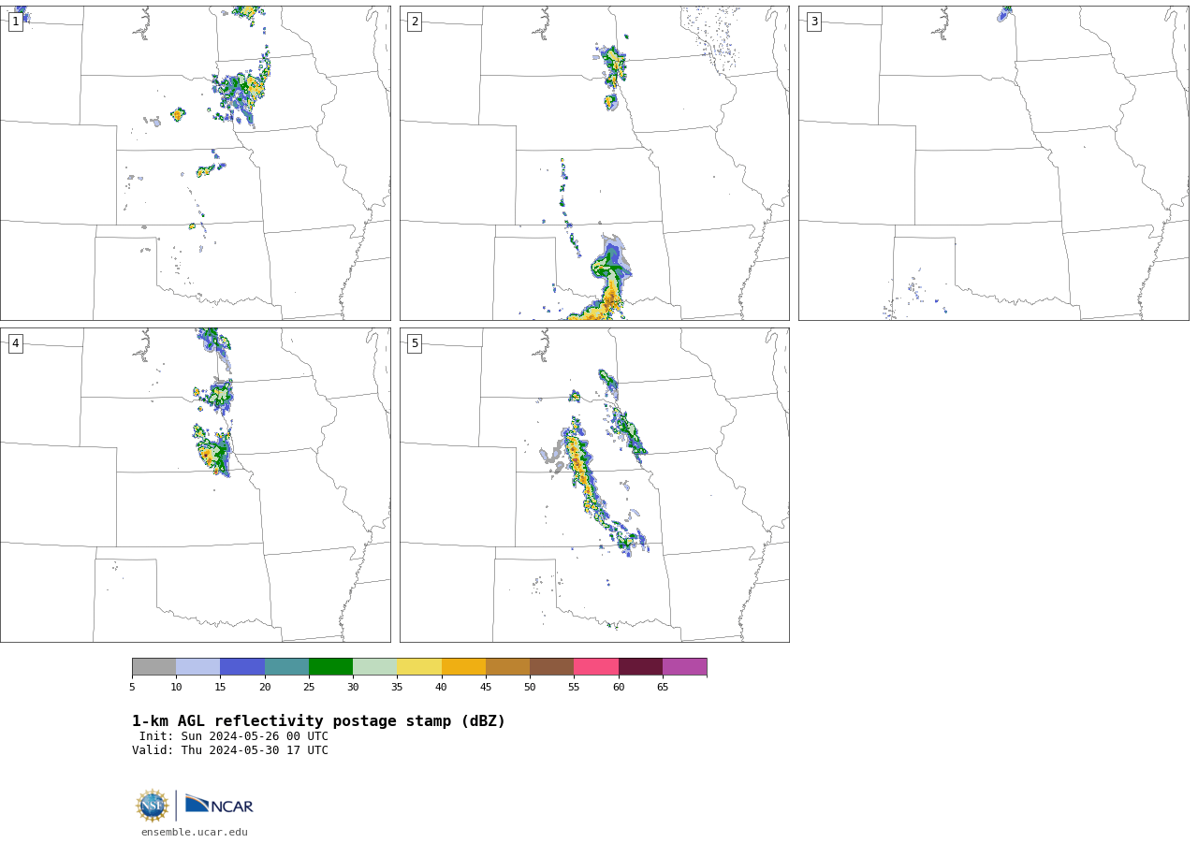Click the member number 3 label box
This screenshot has height=843, width=1198.
point(813,22)
